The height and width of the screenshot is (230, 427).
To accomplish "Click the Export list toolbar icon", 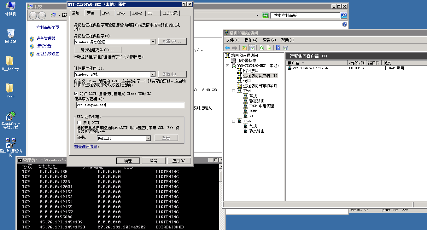I will click(x=269, y=48).
